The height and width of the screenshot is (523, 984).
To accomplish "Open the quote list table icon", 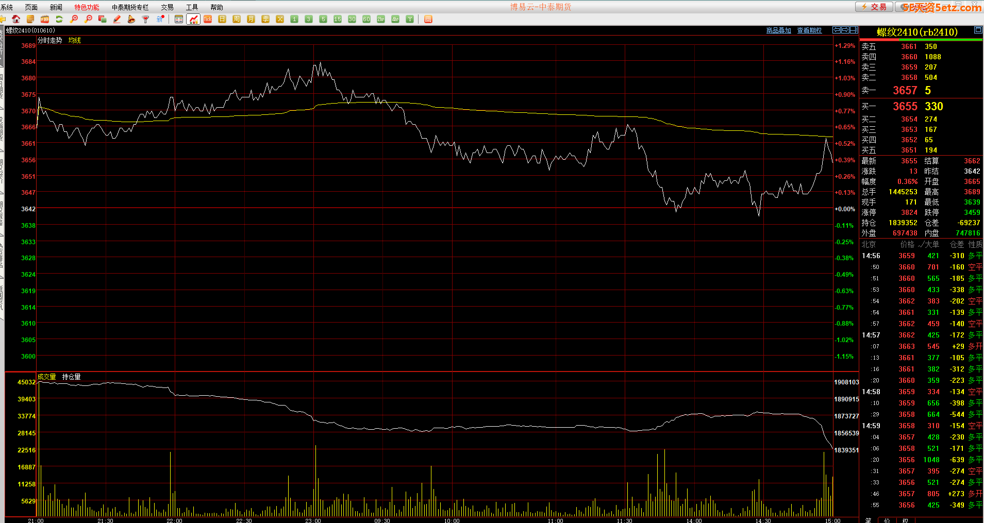I will pyautogui.click(x=179, y=19).
